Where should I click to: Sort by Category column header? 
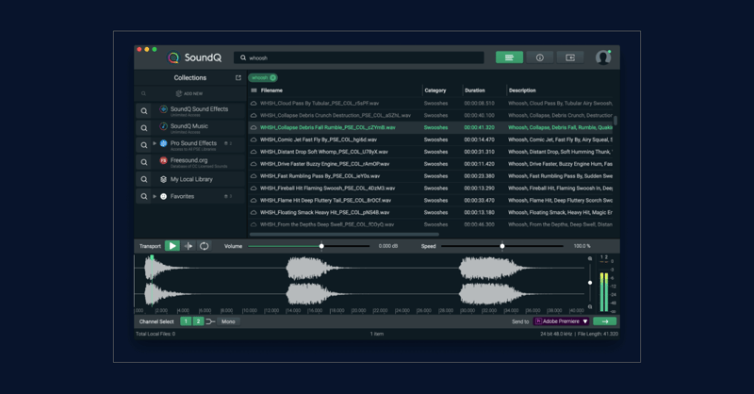pyautogui.click(x=435, y=90)
